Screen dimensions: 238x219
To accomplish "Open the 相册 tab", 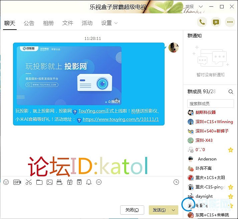I will coord(48,23).
